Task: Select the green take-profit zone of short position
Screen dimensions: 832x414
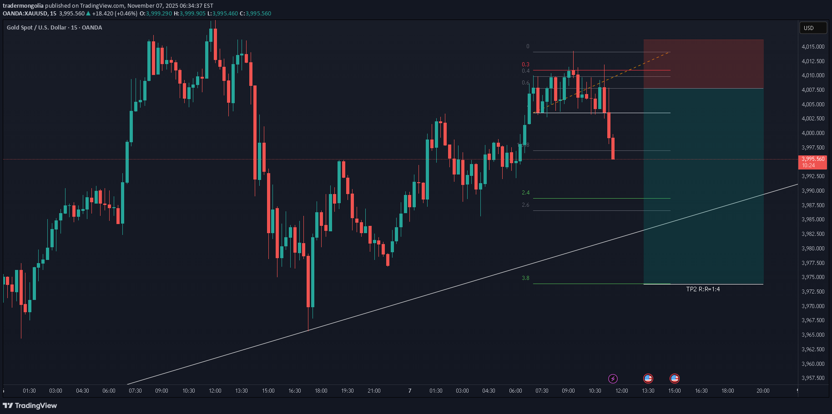Action: tap(703, 186)
